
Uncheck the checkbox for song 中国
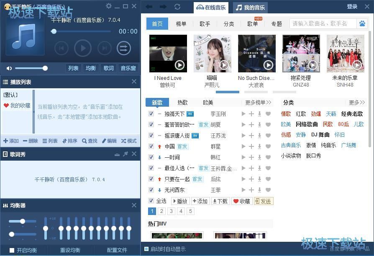coord(151,146)
